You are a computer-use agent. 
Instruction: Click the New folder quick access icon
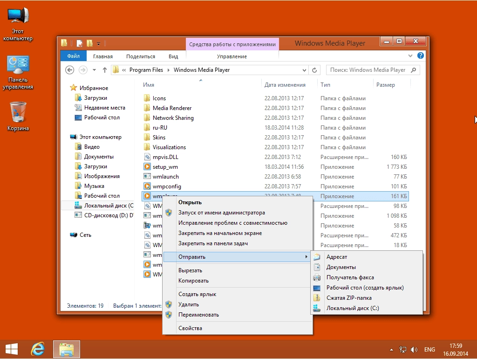tap(89, 43)
